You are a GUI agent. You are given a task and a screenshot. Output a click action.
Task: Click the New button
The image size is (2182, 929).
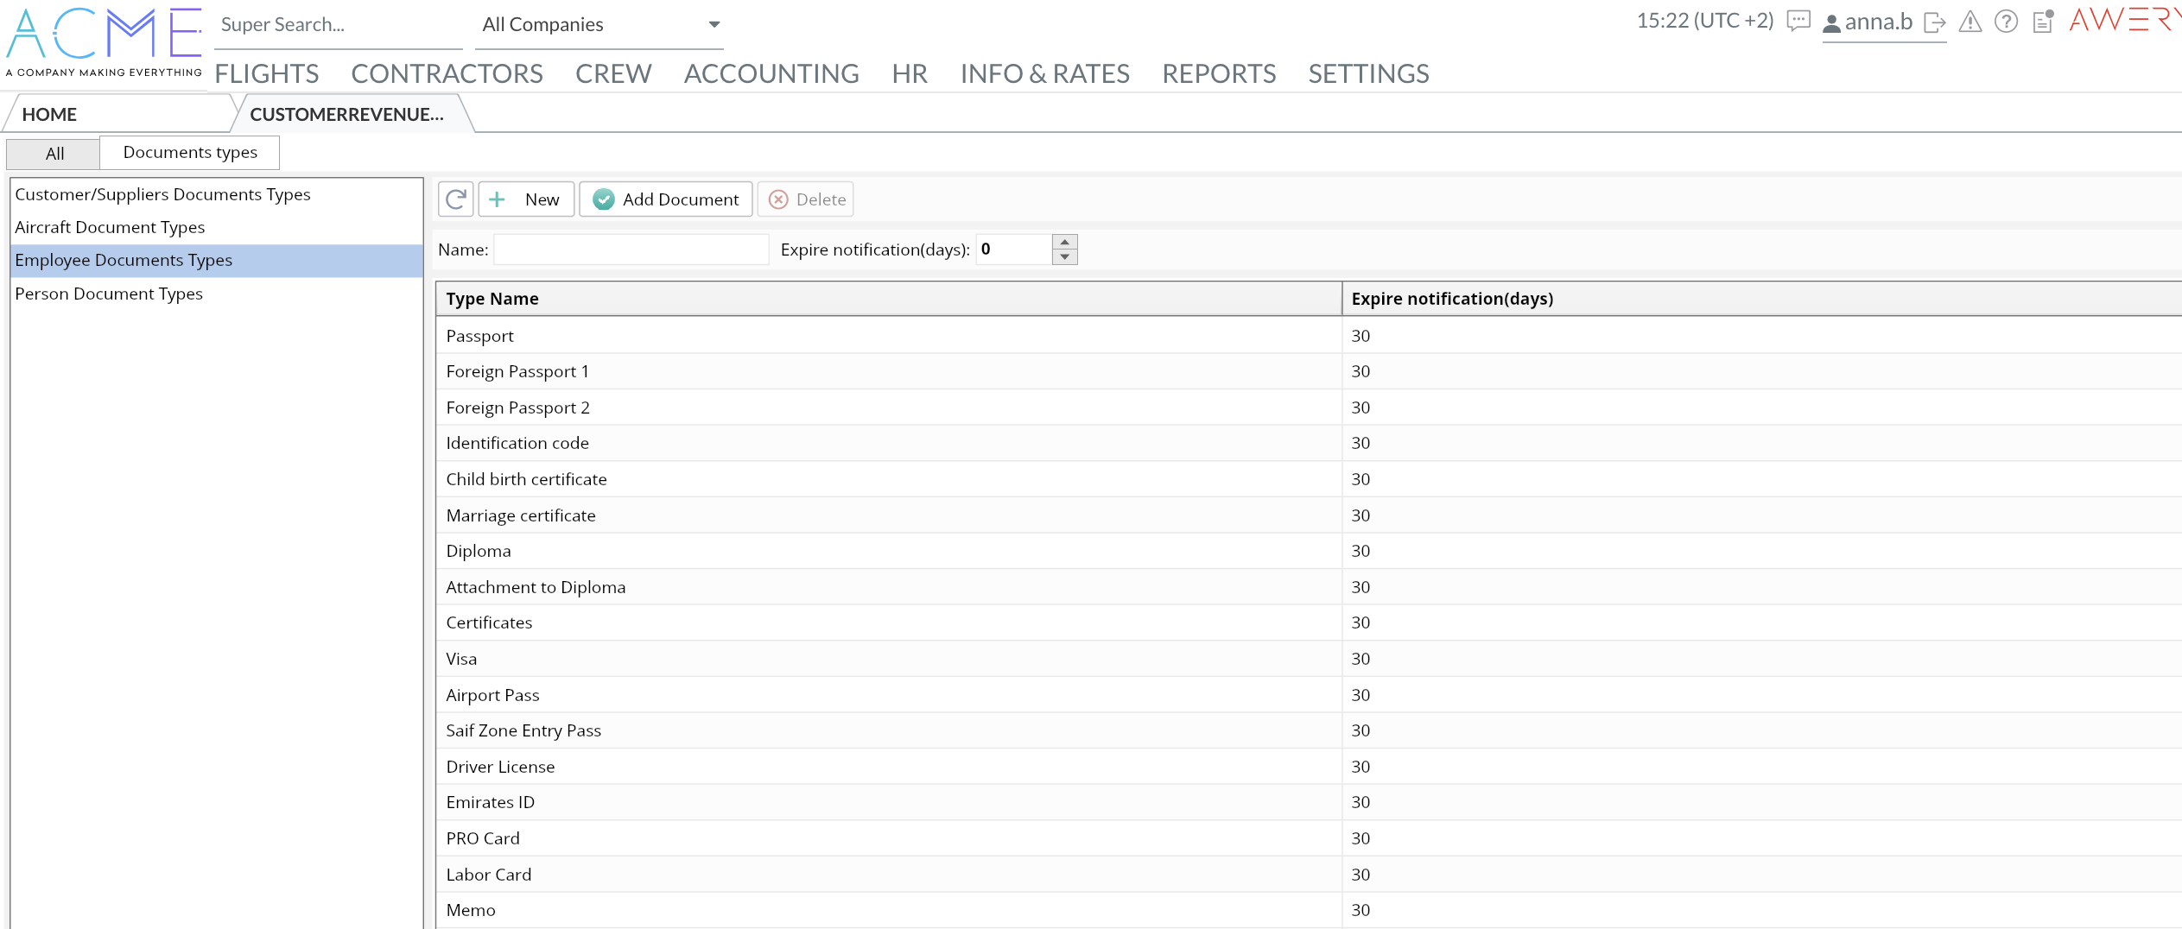[x=526, y=199]
